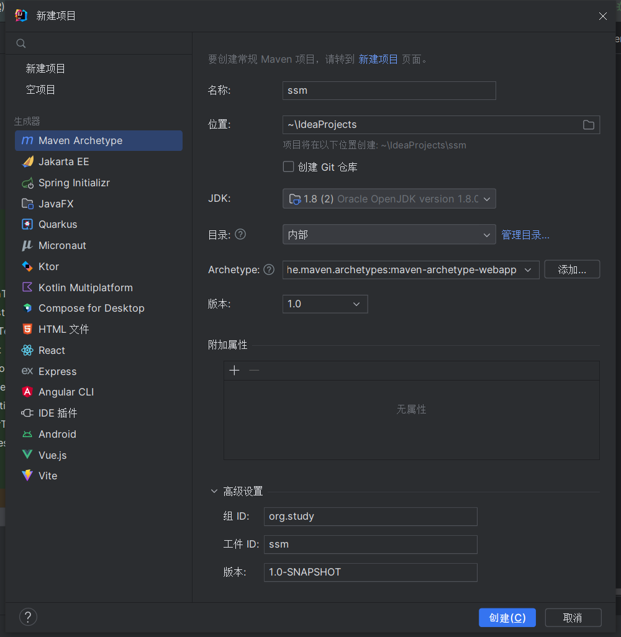
Task: Click the 添加... button
Action: [x=572, y=269]
